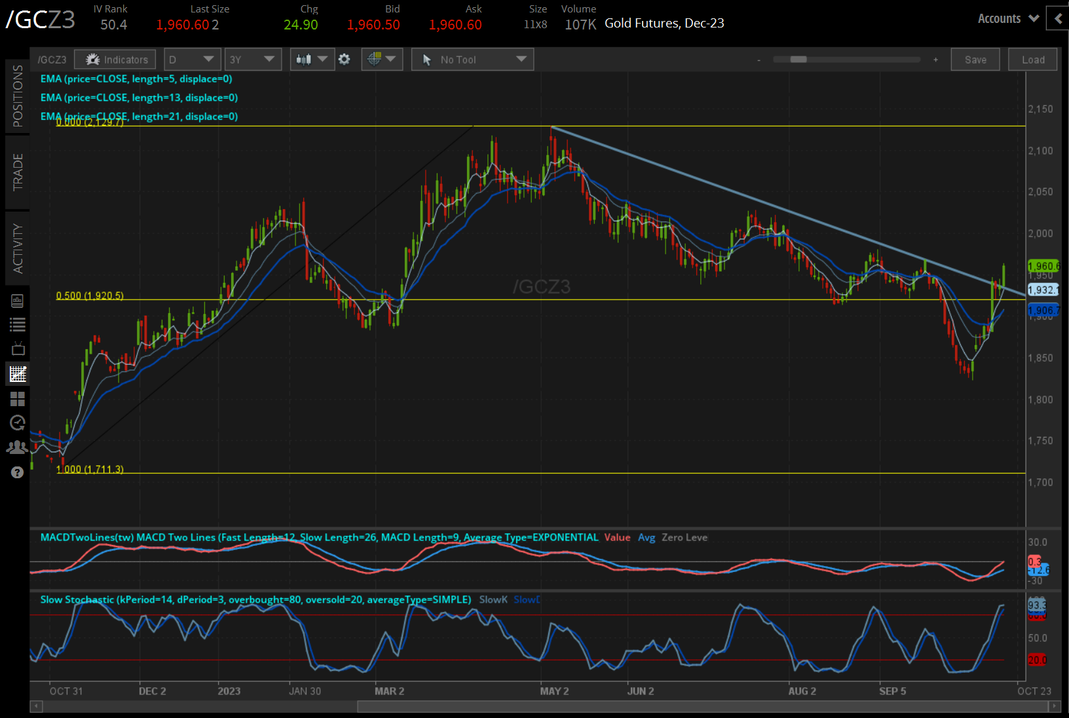This screenshot has height=718, width=1069.
Task: Switch to the POSITIONS tab
Action: coord(18,96)
